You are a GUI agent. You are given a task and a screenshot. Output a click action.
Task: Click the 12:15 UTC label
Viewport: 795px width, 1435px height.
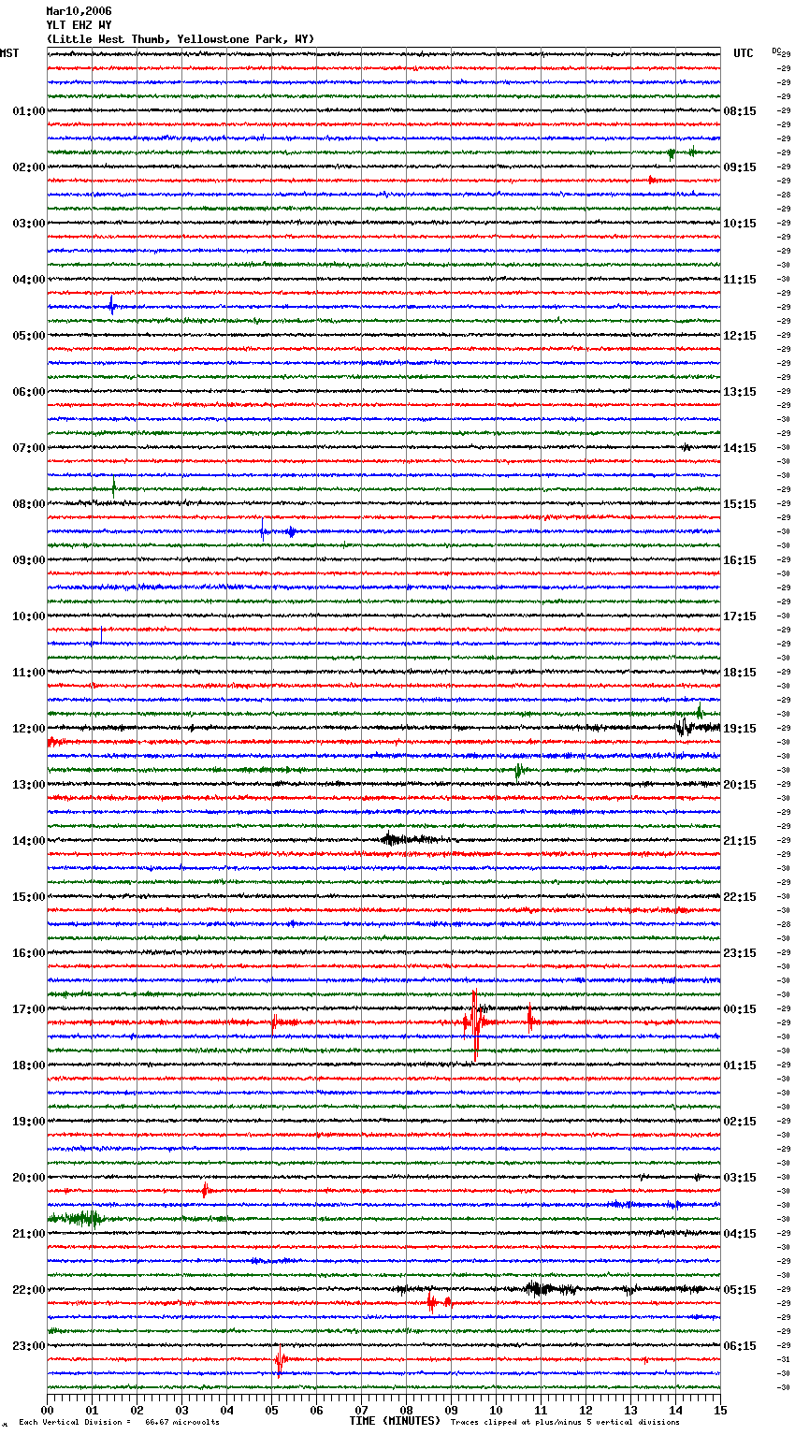pyautogui.click(x=740, y=336)
